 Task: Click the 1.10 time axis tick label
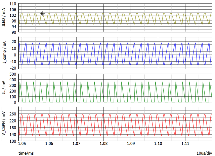tap(158, 144)
